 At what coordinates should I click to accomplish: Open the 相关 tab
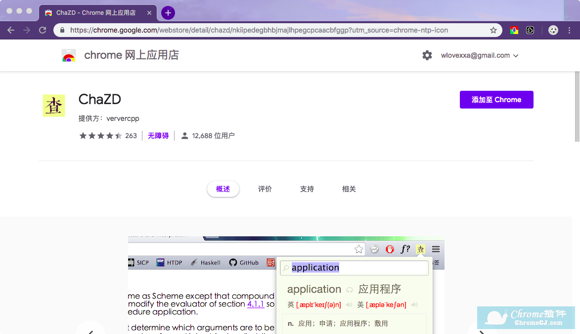click(x=349, y=189)
